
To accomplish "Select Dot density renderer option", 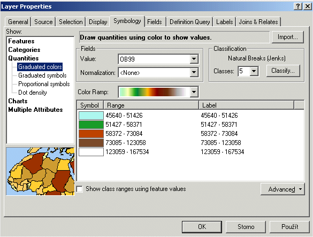I will tap(33, 93).
